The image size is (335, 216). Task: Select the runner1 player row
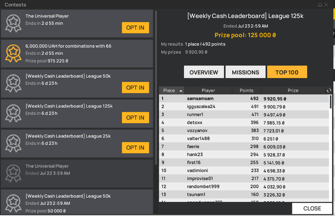coord(244,115)
